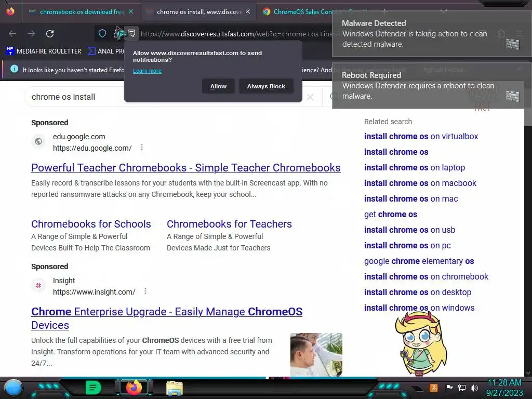
Task: Select install chrome os on laptop
Action: (x=414, y=168)
